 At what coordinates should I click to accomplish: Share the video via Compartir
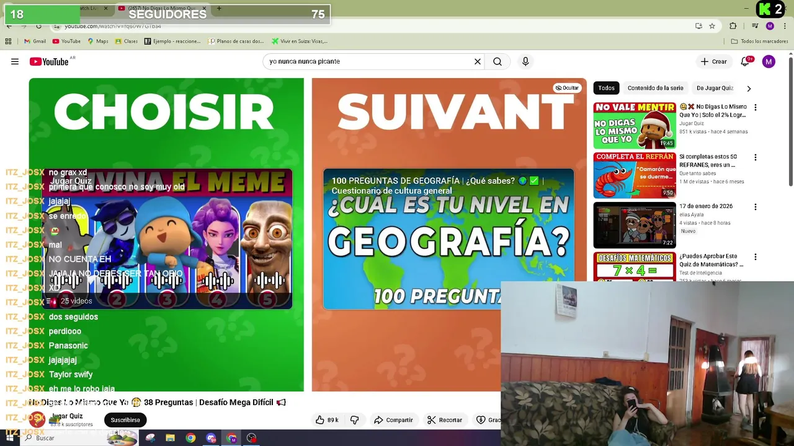pyautogui.click(x=393, y=420)
